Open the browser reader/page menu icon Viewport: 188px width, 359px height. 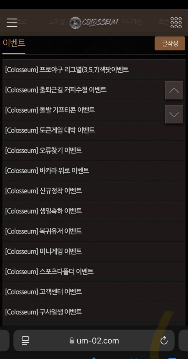[x=25, y=341]
